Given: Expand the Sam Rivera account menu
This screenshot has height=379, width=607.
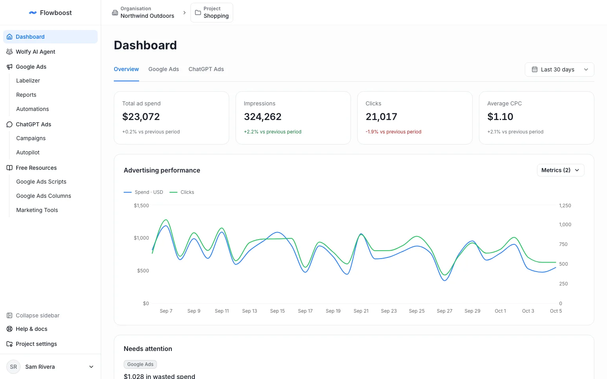Looking at the screenshot, I should (x=51, y=367).
